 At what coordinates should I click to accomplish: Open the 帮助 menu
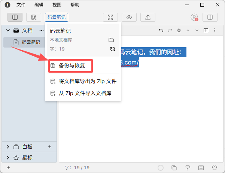tap(75, 5)
